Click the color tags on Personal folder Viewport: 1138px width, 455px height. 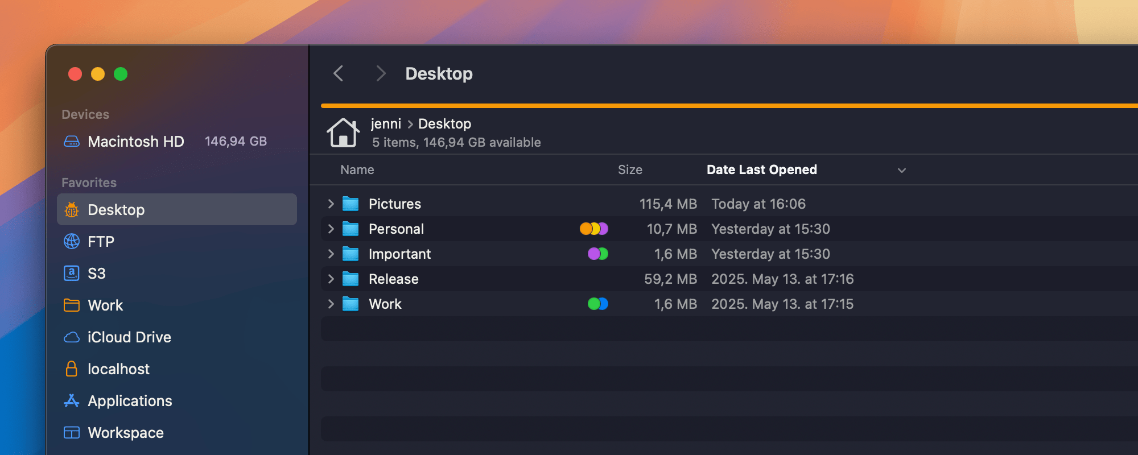[x=594, y=229]
